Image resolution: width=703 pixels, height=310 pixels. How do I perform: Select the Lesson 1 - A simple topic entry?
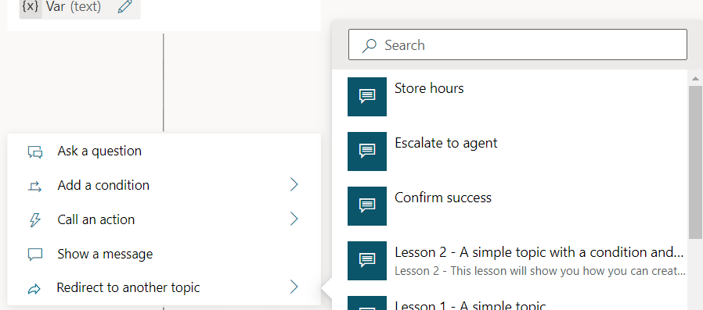pos(516,302)
